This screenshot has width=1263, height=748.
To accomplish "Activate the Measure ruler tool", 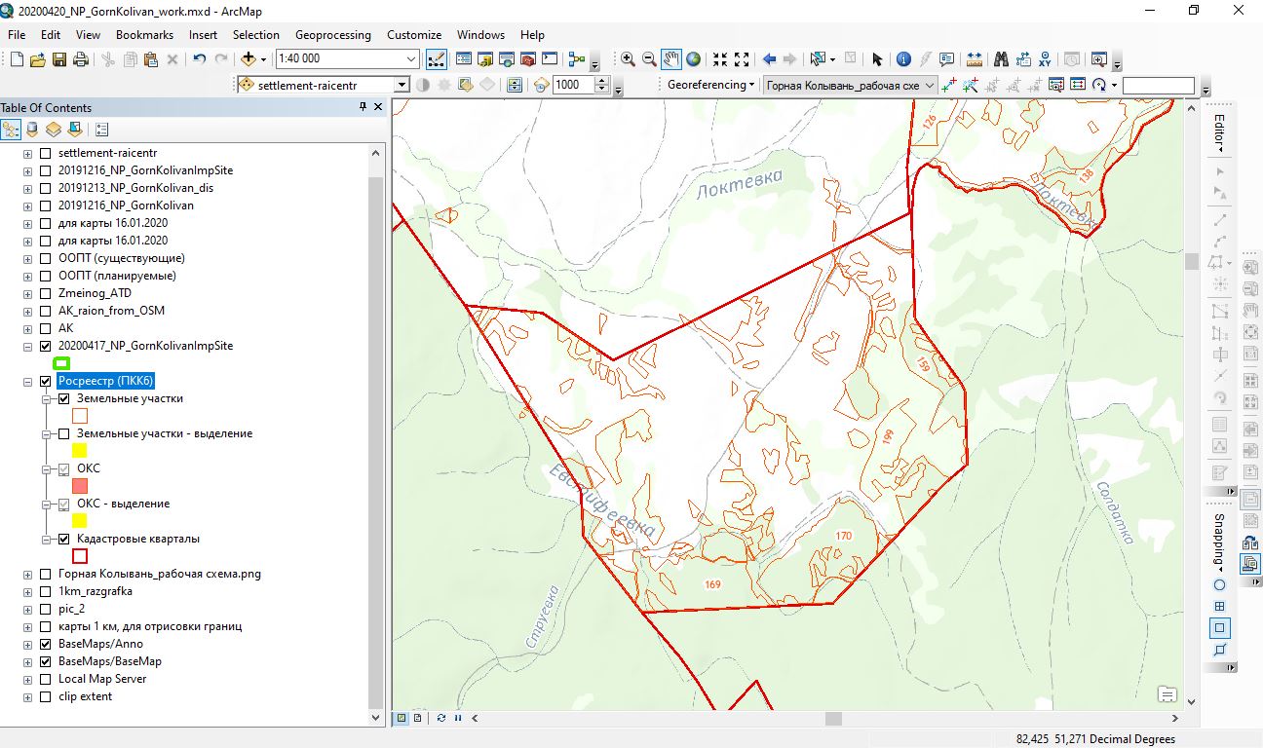I will [973, 59].
